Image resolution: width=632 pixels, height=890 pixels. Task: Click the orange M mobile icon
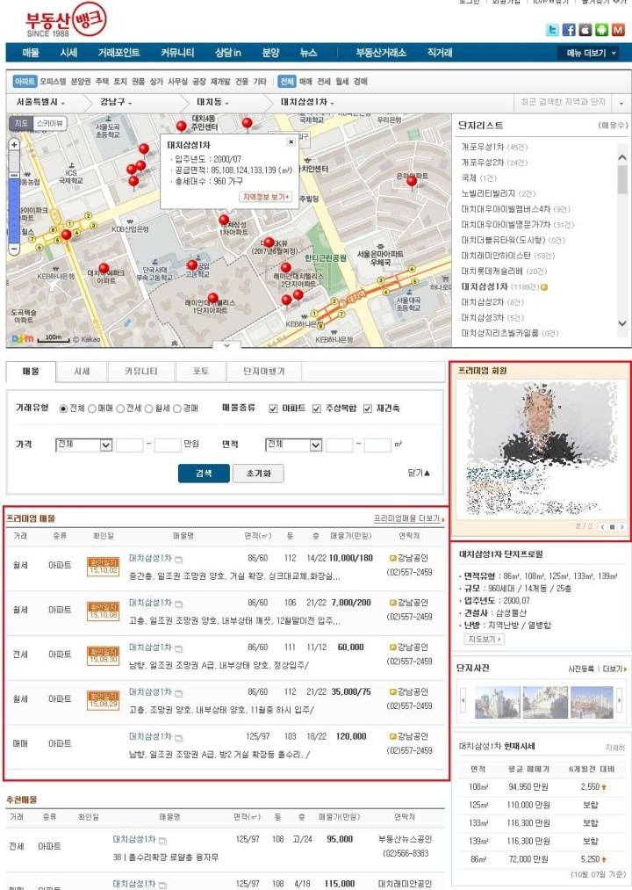(x=618, y=30)
